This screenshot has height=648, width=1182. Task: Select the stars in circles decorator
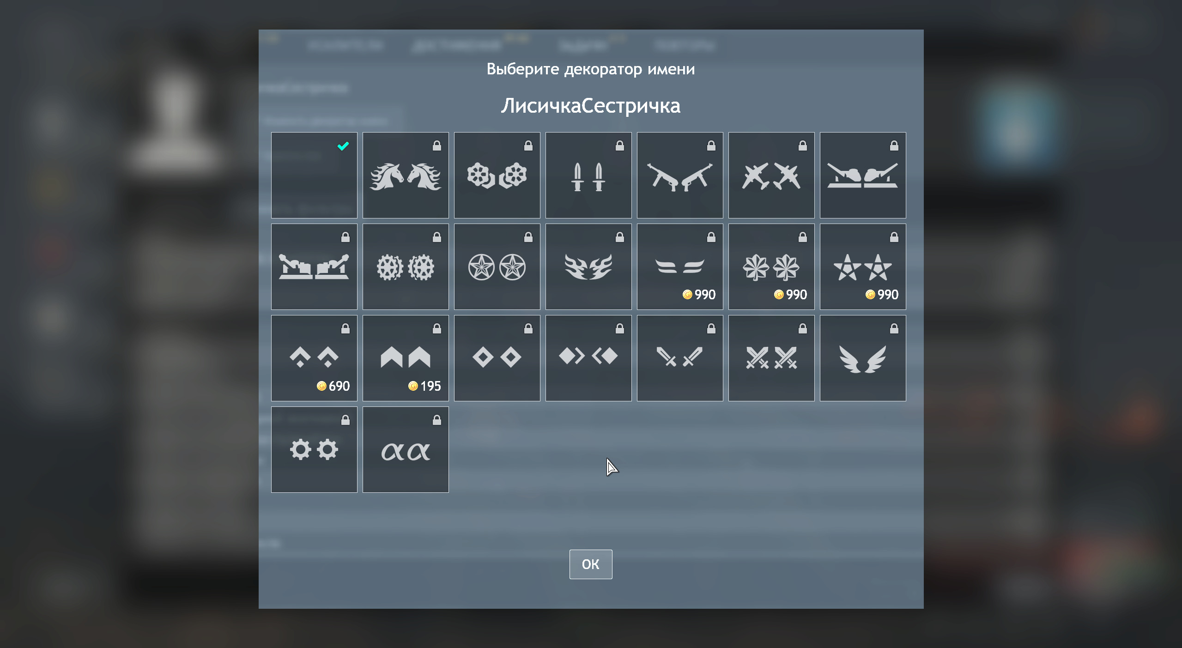click(497, 267)
